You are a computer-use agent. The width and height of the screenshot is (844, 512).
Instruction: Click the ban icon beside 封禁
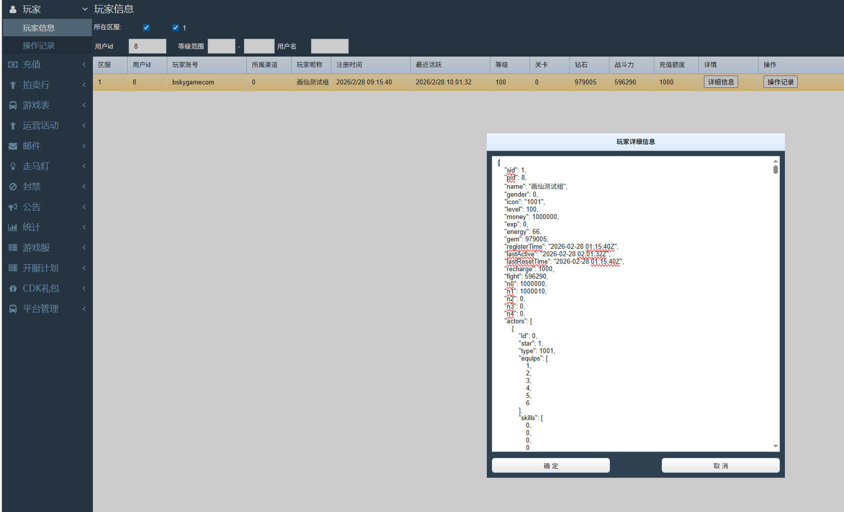13,187
